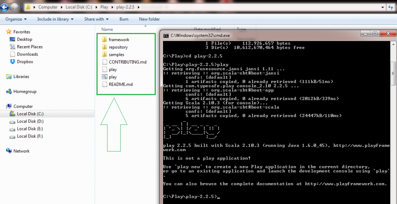The height and width of the screenshot is (204, 397).
Task: Click the New folder button
Action: pos(149,19)
